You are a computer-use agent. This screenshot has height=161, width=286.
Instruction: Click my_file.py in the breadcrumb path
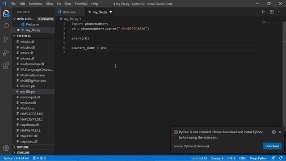tap(71, 19)
